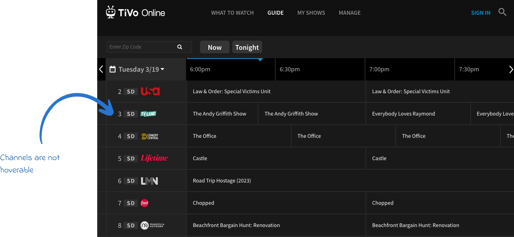
Task: Open Castle at 7:00pm
Action: [440, 159]
